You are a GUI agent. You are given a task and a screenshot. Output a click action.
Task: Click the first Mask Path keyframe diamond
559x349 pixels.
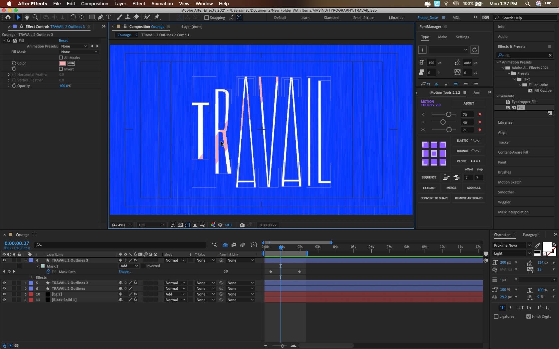point(271,272)
